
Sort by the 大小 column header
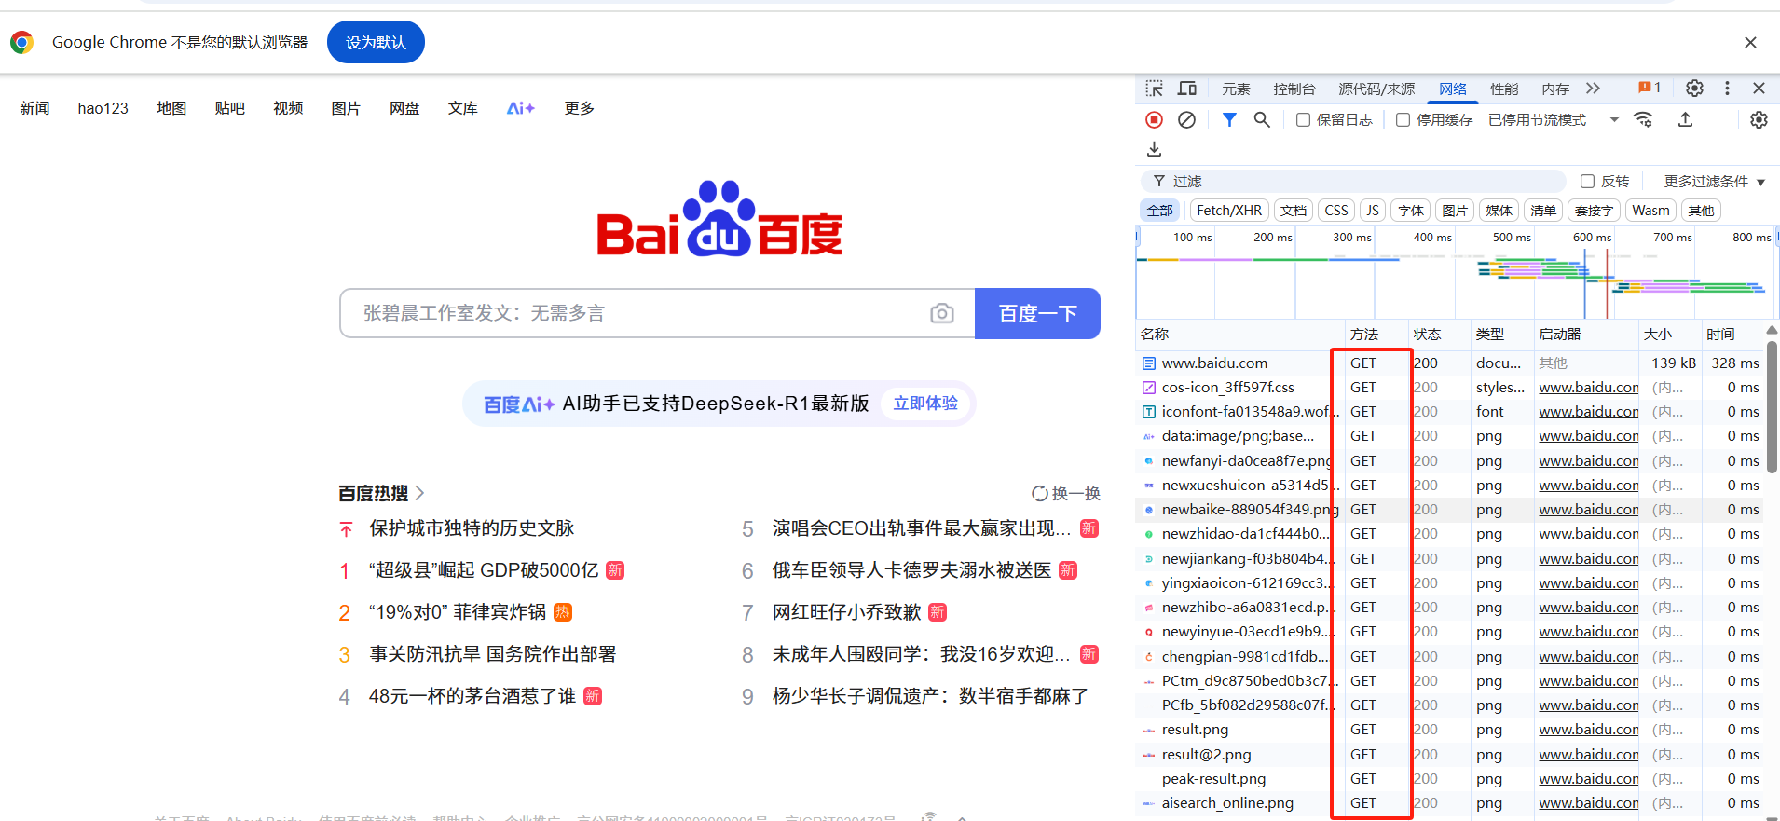click(1669, 334)
